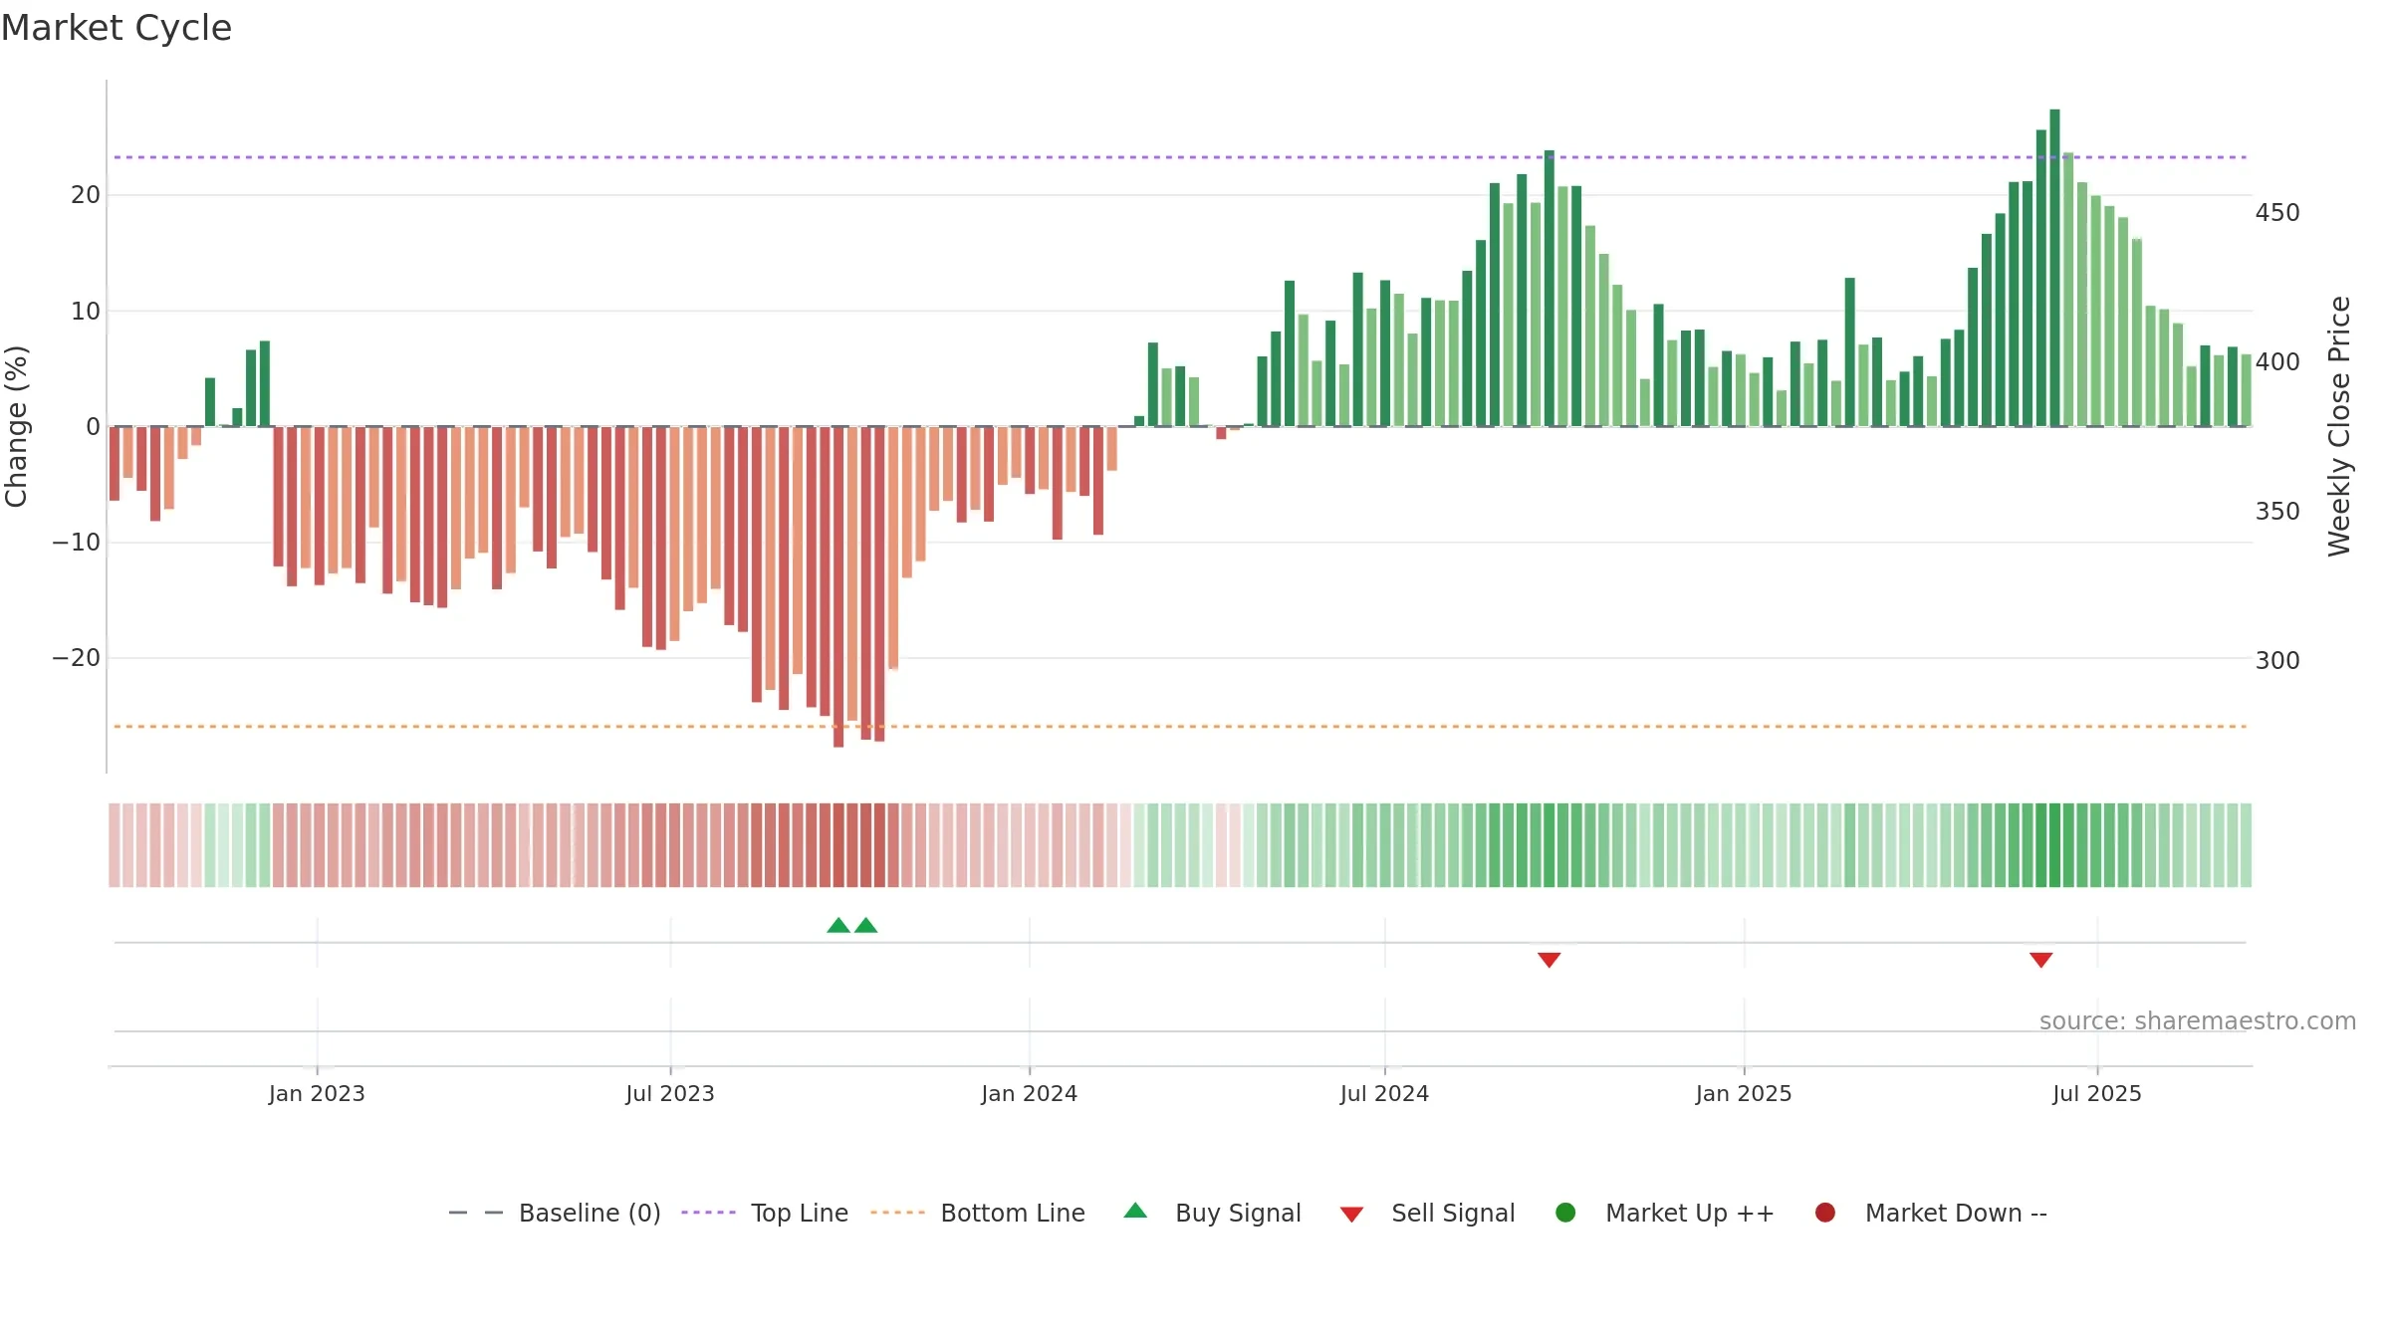Click the Jan 2023 axis label

[x=317, y=1093]
